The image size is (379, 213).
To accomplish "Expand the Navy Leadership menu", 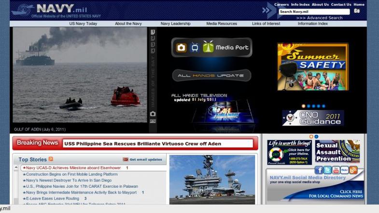I will (x=175, y=24).
